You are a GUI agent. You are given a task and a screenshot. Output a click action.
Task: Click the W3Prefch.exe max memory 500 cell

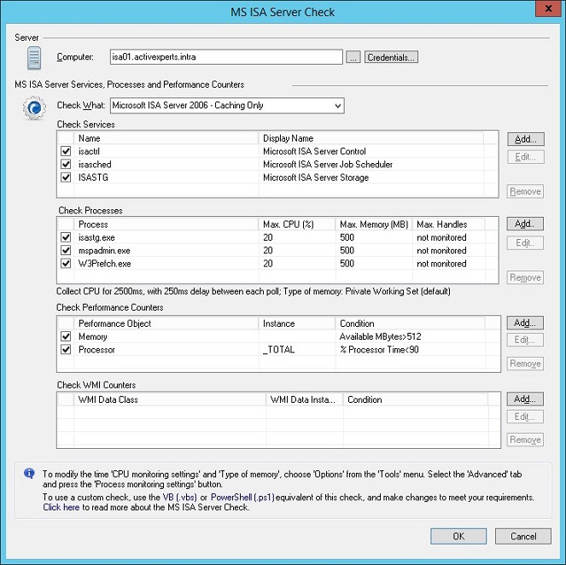click(x=347, y=264)
